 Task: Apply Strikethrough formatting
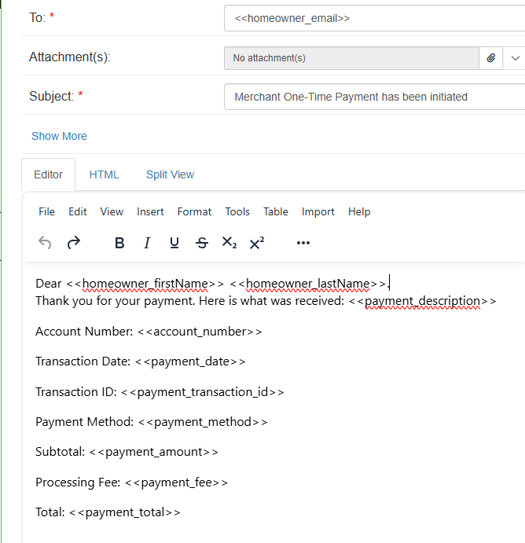pyautogui.click(x=202, y=243)
